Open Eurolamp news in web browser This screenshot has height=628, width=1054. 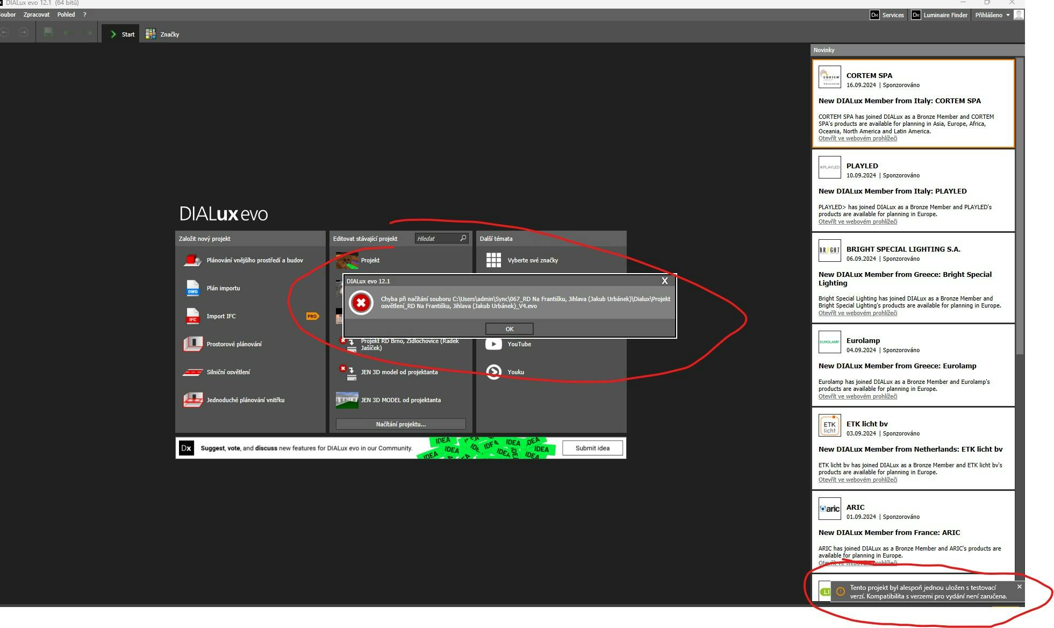pyautogui.click(x=857, y=396)
